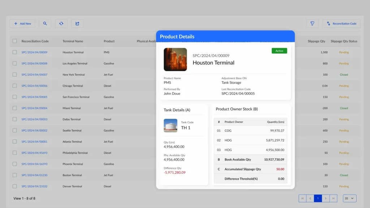Open the filter funnel icon

coord(312,23)
